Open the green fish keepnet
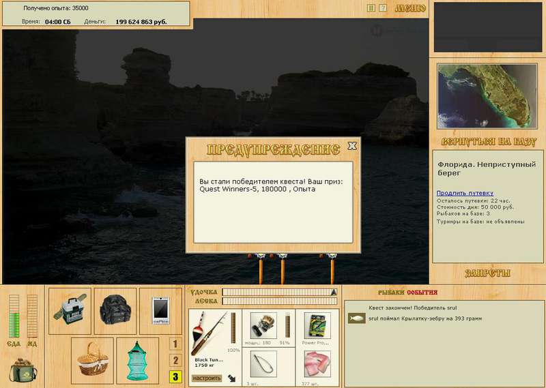 138,361
